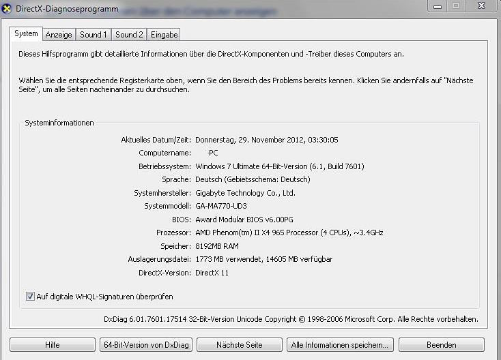Screen dimensions: 501x360
Task: Click the 'Systeminformationen' group heading
Action: click(59, 123)
